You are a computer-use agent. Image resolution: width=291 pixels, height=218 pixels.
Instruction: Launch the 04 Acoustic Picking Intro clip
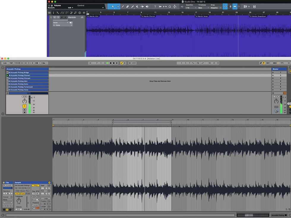point(7,81)
